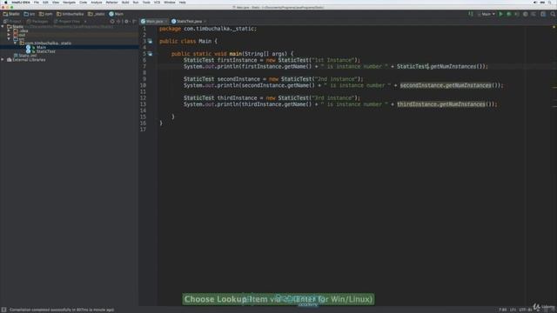
Task: Select Main class in project tree
Action: (36, 47)
